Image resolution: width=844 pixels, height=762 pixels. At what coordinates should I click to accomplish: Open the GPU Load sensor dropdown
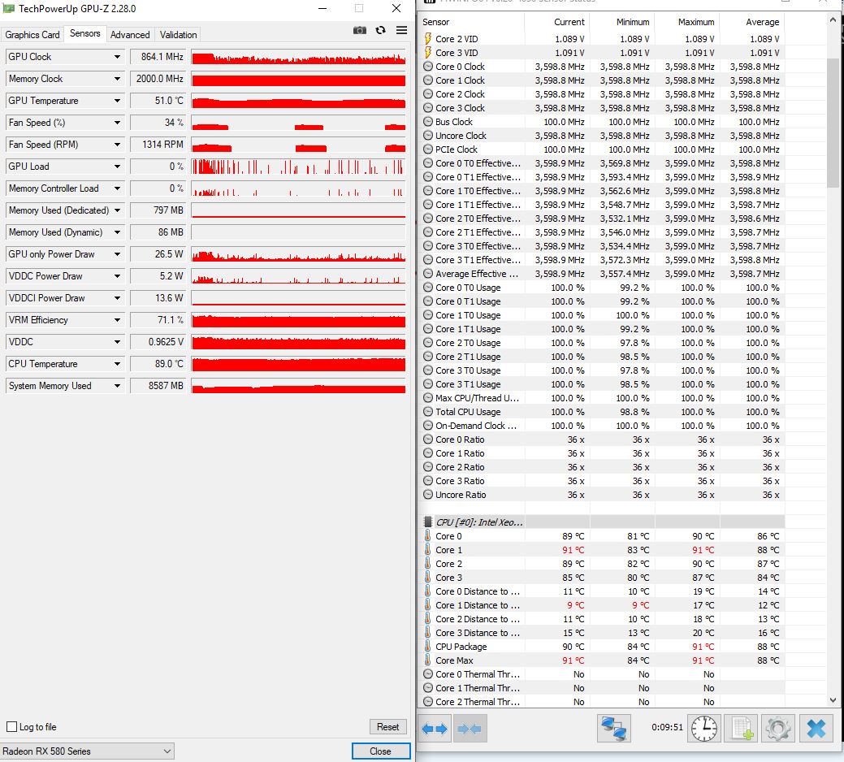point(117,167)
